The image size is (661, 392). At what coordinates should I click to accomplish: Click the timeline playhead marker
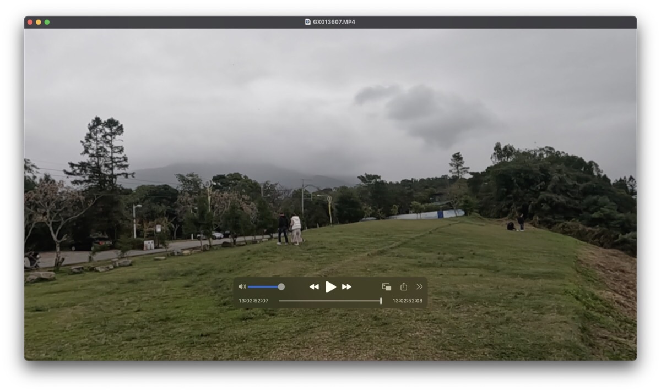pos(381,301)
